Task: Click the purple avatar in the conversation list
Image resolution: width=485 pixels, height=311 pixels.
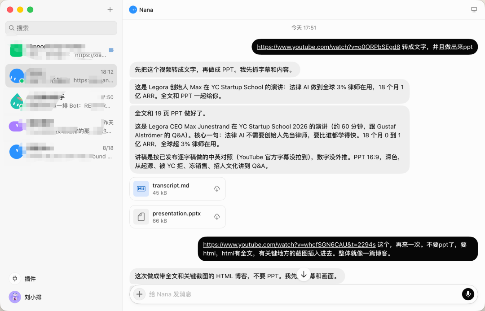Action: [x=17, y=127]
